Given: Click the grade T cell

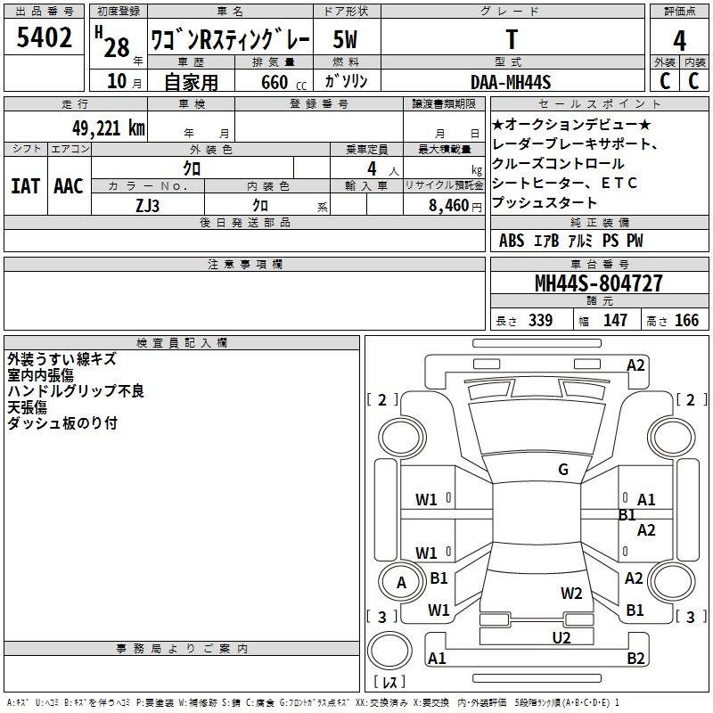Looking at the screenshot, I should click(x=511, y=40).
